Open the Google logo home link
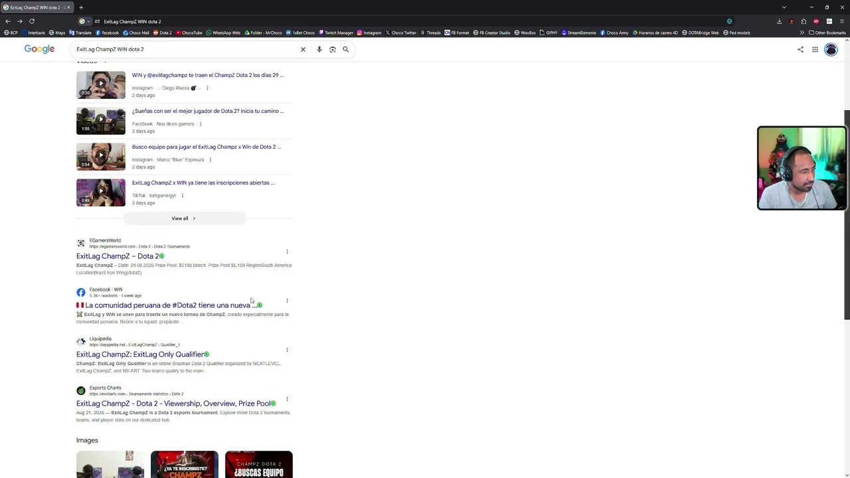The image size is (850, 478). (x=39, y=49)
